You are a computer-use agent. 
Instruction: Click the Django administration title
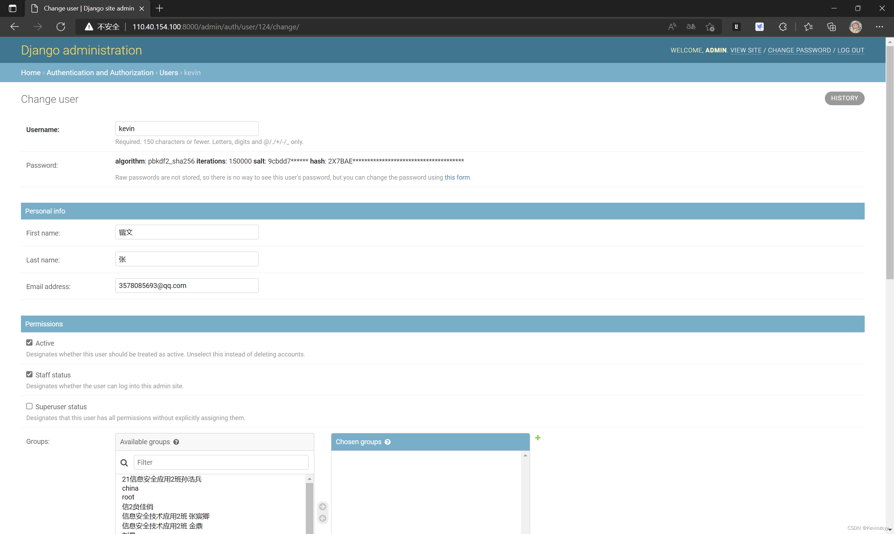[x=81, y=50]
